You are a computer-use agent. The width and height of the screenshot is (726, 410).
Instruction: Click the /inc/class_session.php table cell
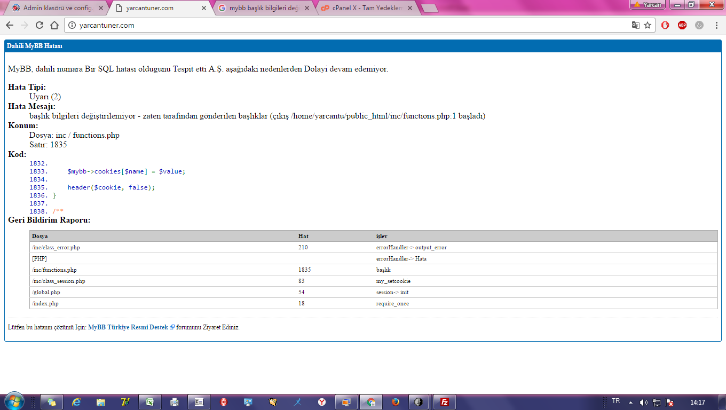pos(163,281)
